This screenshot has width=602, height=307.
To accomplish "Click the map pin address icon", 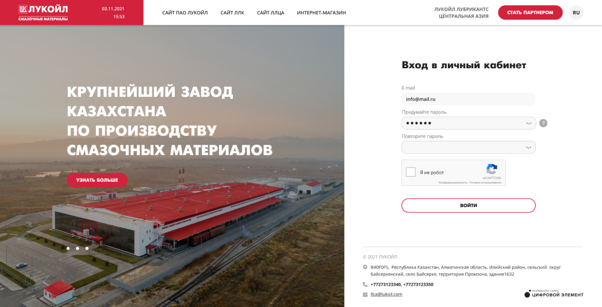I will pyautogui.click(x=365, y=267).
